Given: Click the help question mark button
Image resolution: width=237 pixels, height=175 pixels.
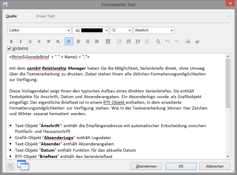Looking at the screenshot, I should pos(10,166).
